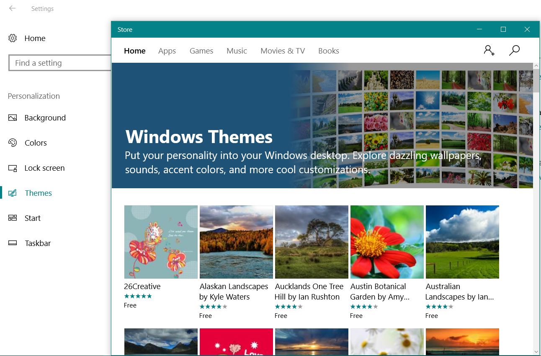Click the Lock screen icon in sidebar
Viewport: 541px width, 356px height.
click(x=13, y=168)
